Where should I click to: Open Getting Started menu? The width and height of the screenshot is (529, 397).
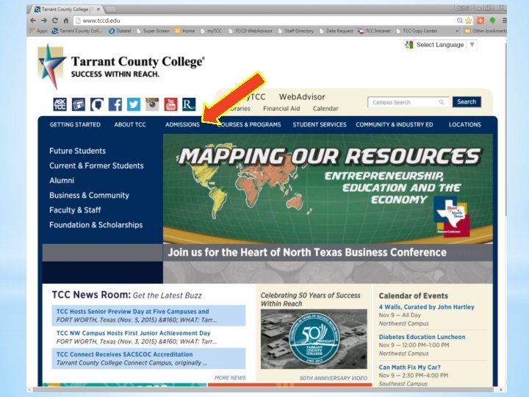tap(75, 124)
